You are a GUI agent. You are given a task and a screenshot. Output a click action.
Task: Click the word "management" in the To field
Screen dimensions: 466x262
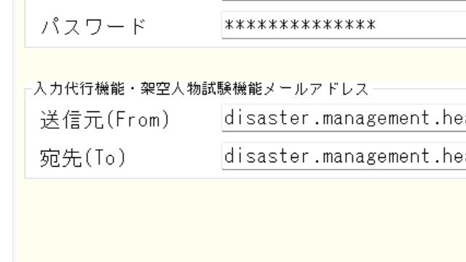pyautogui.click(x=376, y=156)
